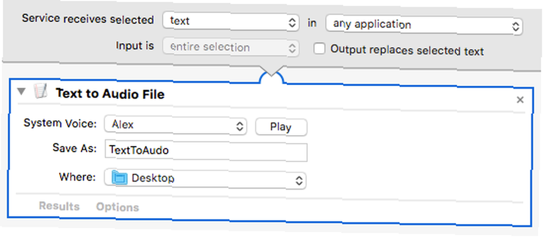Play the Alex voice sample
This screenshot has width=543, height=237.
pos(281,127)
